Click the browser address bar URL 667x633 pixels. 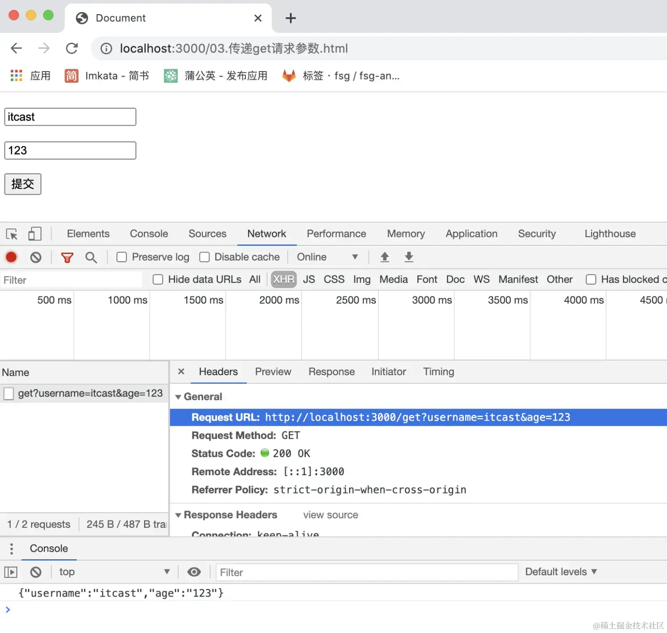234,48
